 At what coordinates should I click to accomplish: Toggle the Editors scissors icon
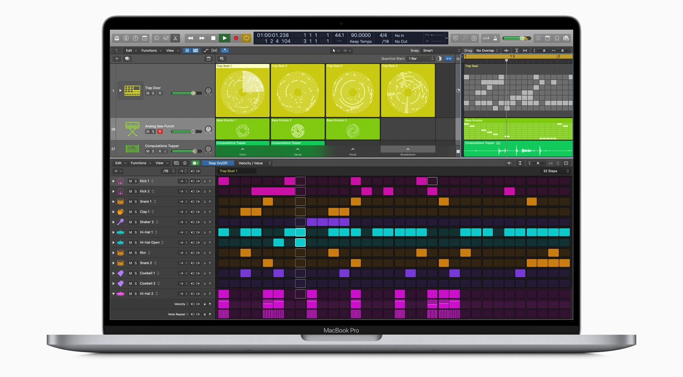(x=175, y=38)
